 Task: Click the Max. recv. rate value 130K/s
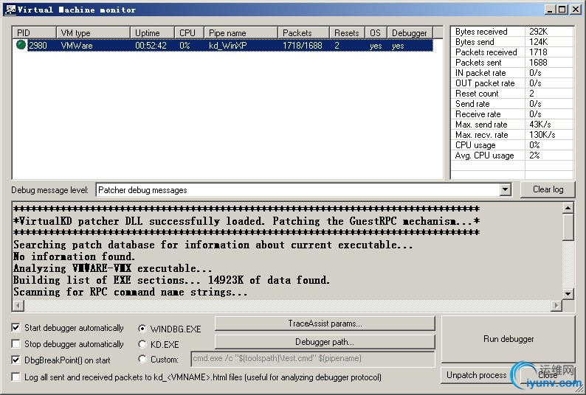(542, 135)
